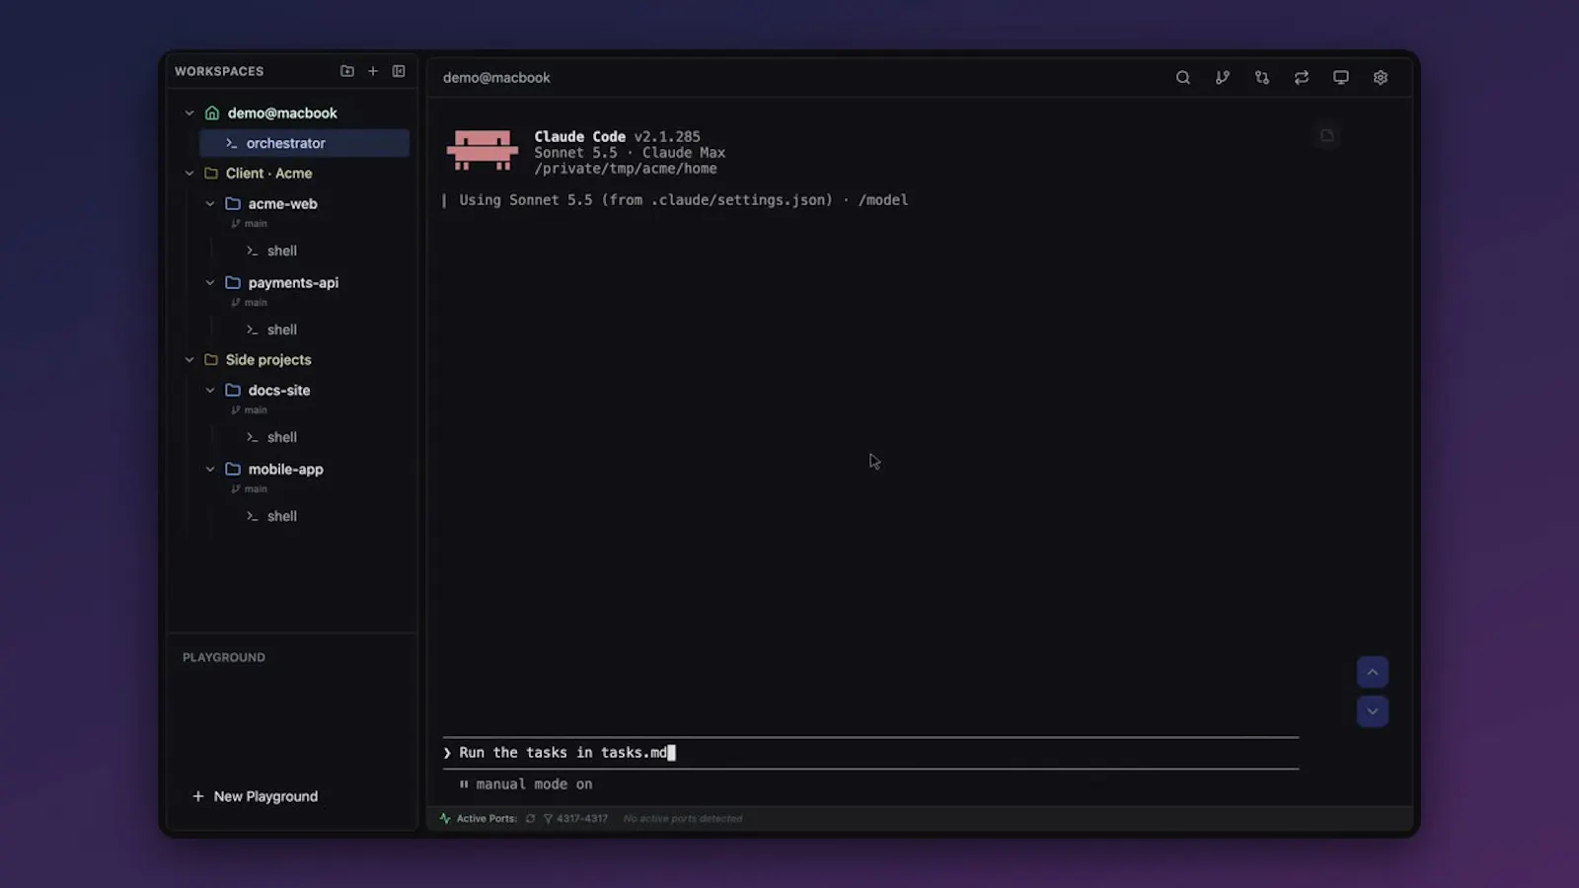The height and width of the screenshot is (888, 1579).
Task: Open the shell under docs-site
Action: pyautogui.click(x=281, y=437)
